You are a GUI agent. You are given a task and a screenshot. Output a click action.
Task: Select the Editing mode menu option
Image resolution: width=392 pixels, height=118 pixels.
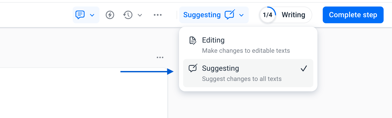pos(248,45)
